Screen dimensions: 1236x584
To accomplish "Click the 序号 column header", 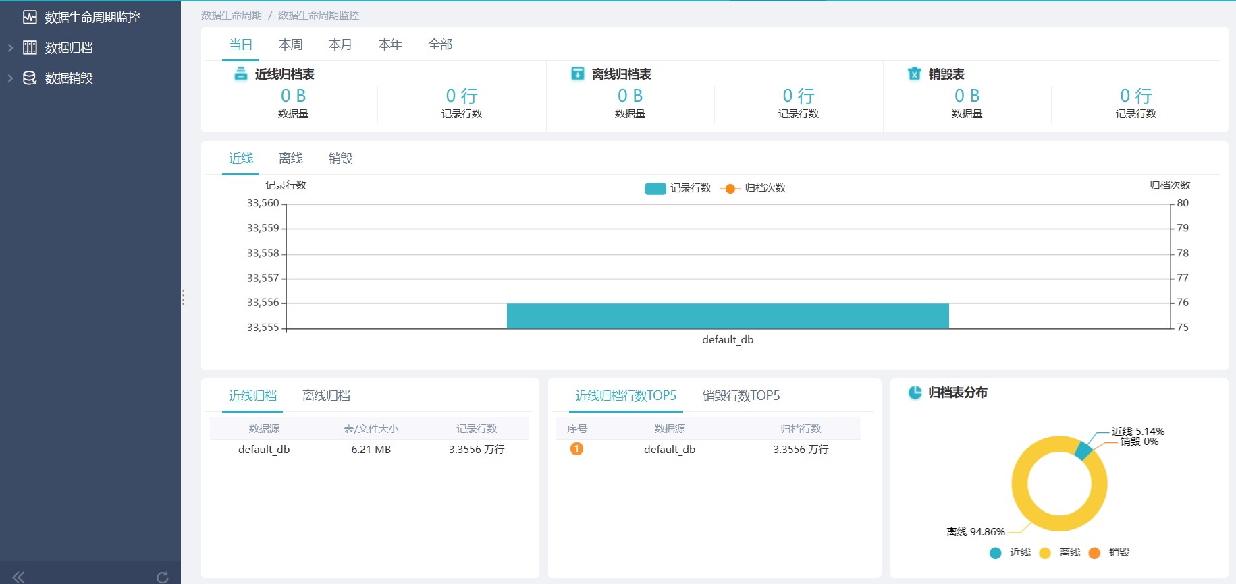I will (x=577, y=429).
